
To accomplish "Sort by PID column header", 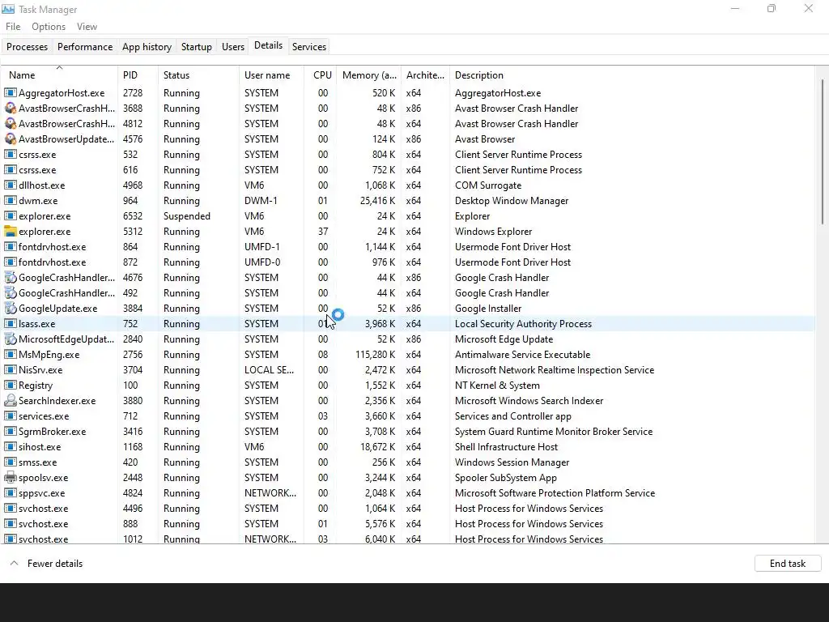I will tap(138, 75).
